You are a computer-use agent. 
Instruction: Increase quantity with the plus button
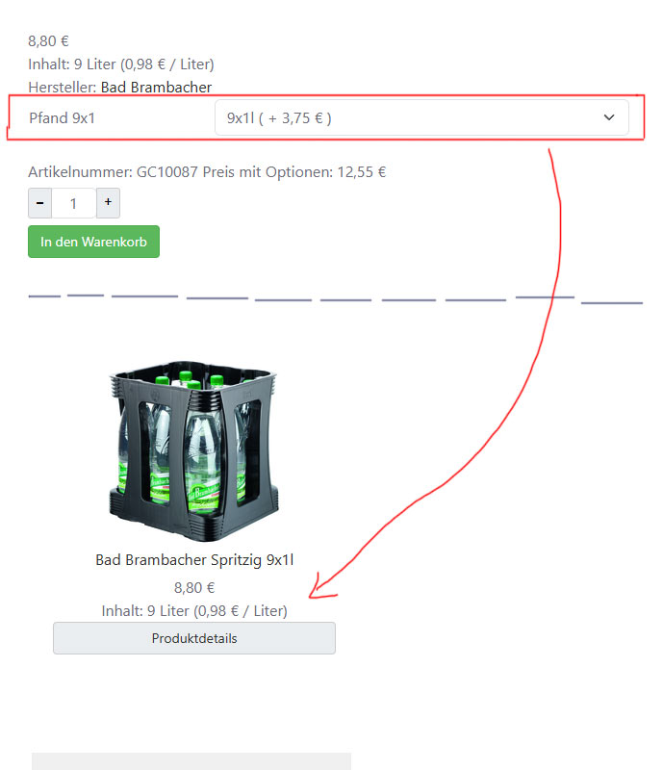[x=108, y=203]
